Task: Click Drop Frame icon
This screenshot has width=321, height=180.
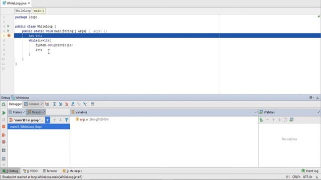Action: 79,104
